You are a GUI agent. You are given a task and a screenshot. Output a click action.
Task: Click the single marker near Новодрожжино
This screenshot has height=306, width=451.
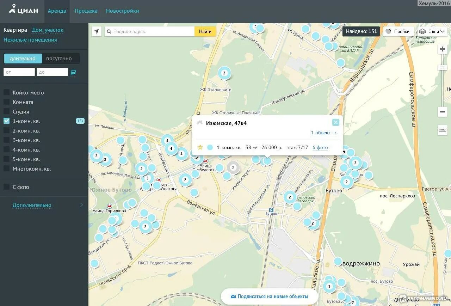pos(338,261)
